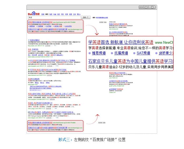This screenshot has height=149, width=184.
Task: Open 全球分布 sublink under 百度百科 result
Action: [x=40, y=55]
